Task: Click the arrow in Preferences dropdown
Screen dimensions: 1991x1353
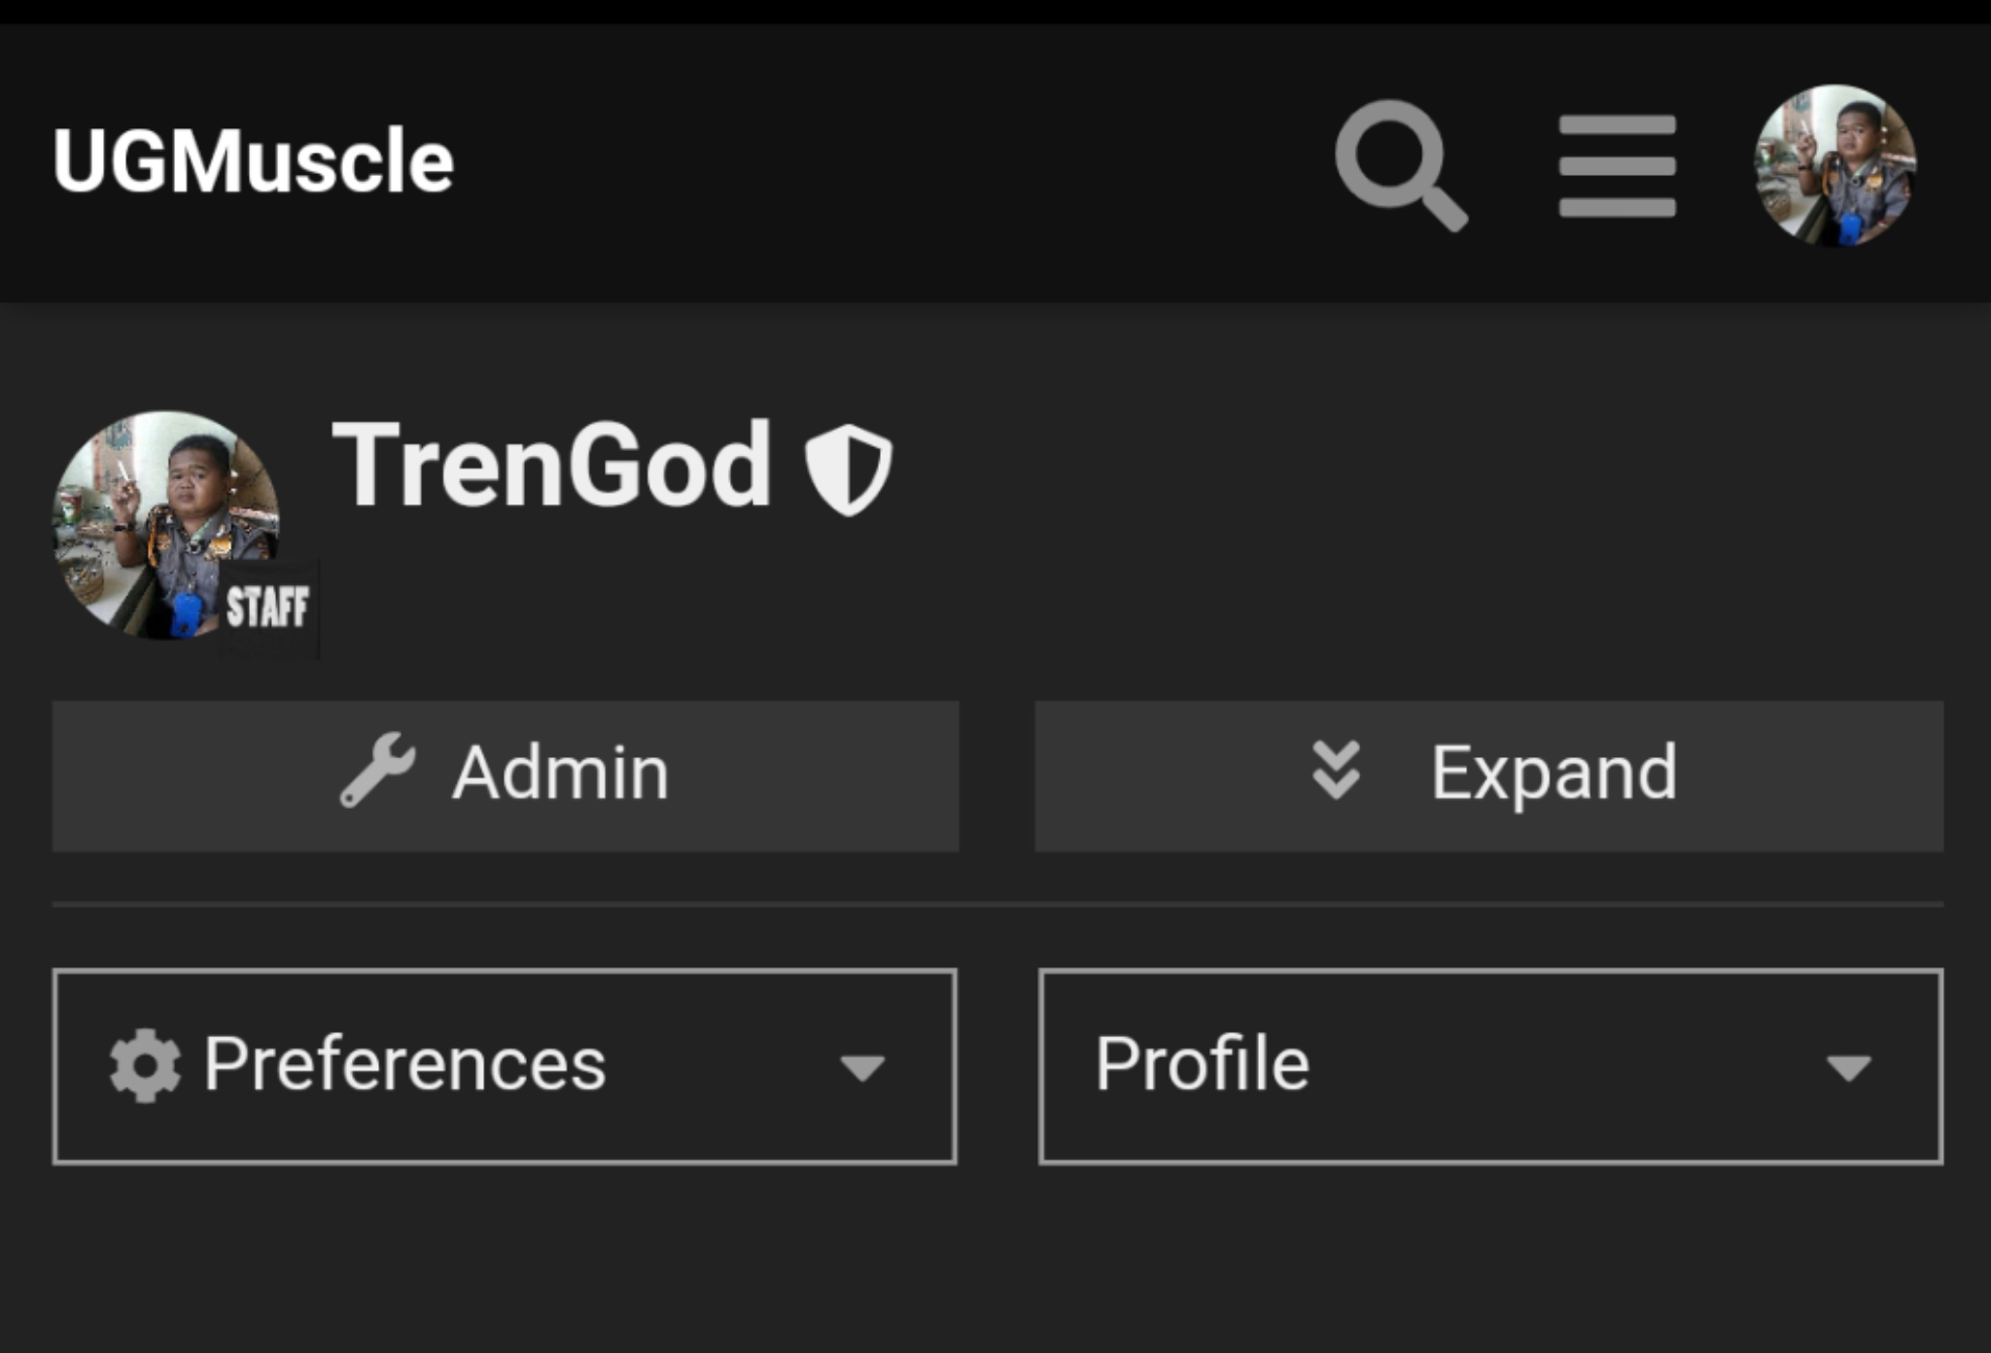Action: [862, 1068]
